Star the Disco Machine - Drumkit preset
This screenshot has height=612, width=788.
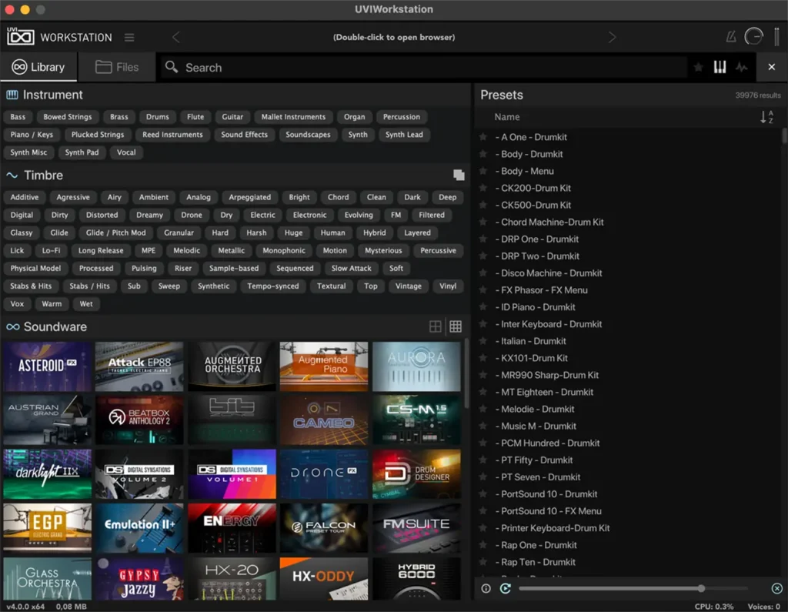pos(483,273)
